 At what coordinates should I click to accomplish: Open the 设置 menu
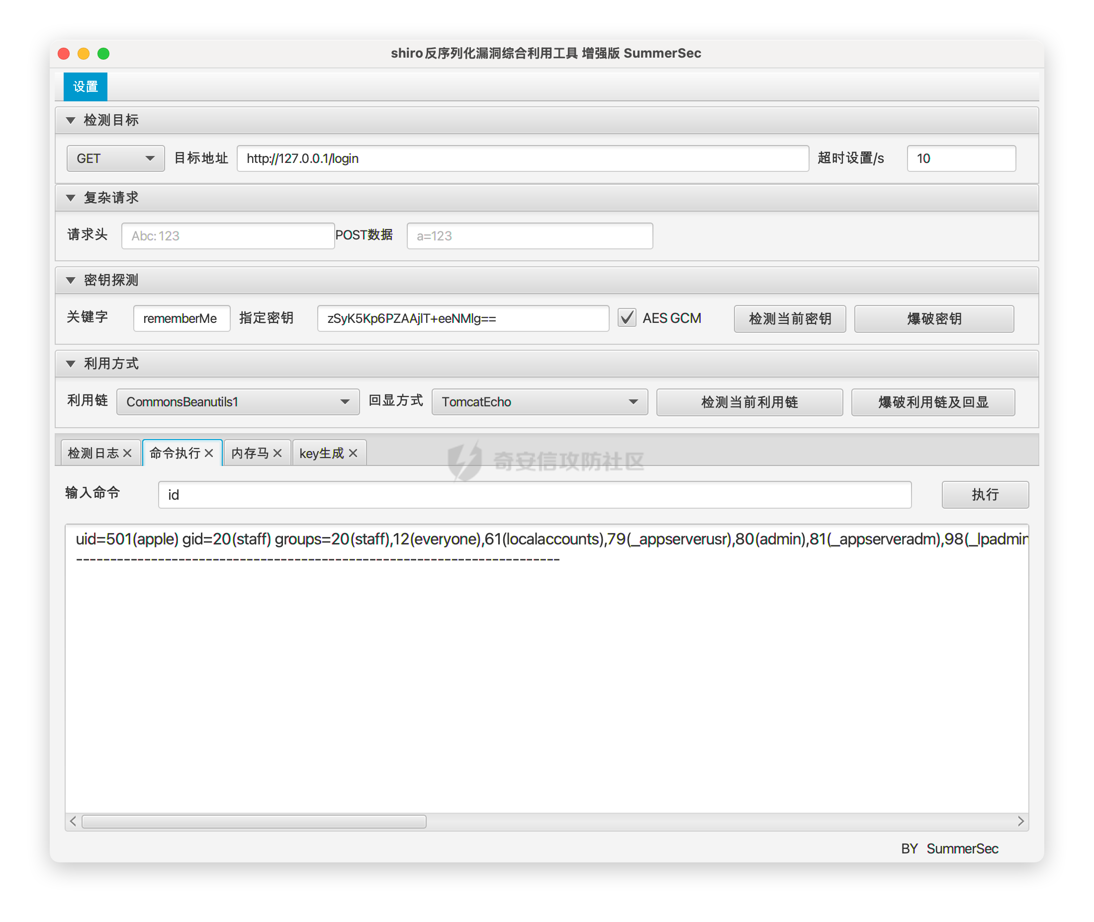[x=85, y=86]
